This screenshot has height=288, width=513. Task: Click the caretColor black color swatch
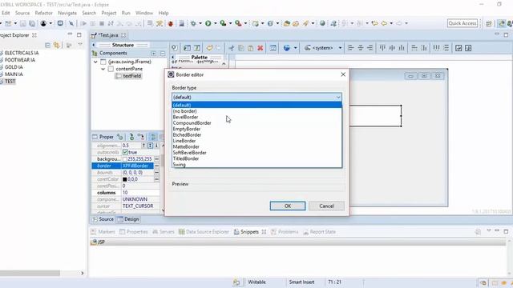(x=125, y=179)
